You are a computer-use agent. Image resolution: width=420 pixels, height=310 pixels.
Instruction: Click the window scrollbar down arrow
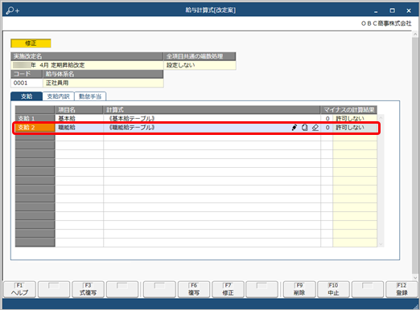pyautogui.click(x=415, y=278)
